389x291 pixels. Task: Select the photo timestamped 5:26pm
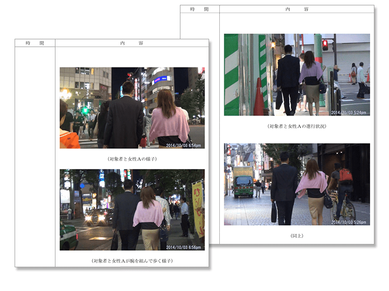pyautogui.click(x=297, y=184)
